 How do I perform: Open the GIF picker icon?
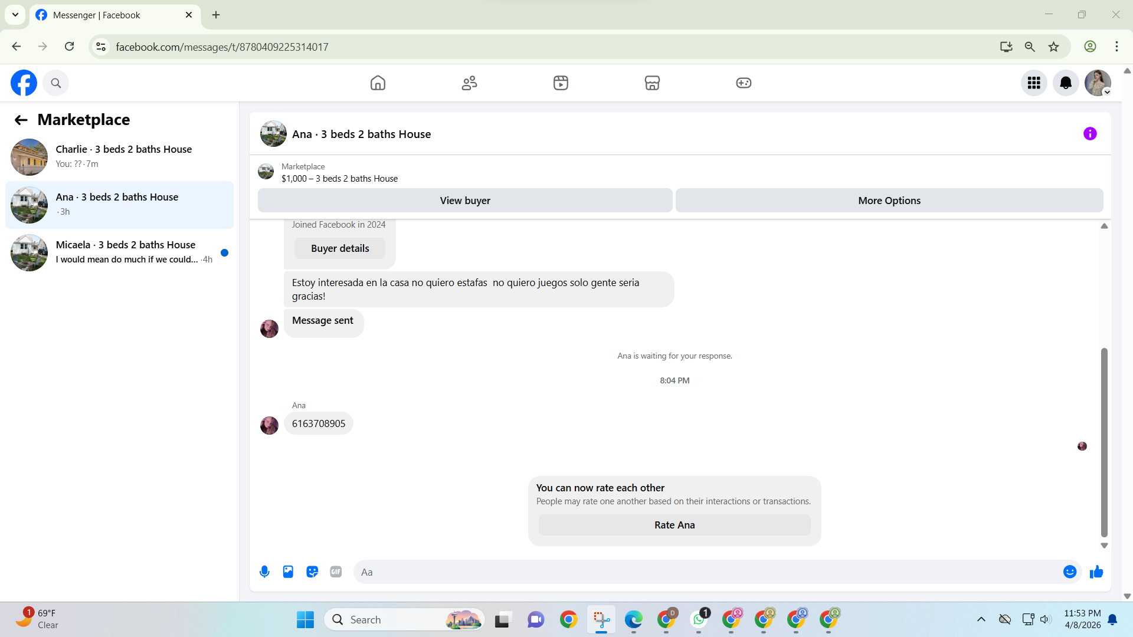point(336,572)
